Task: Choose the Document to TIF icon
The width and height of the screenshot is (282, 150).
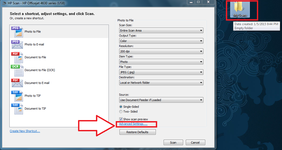Action: [x=17, y=109]
